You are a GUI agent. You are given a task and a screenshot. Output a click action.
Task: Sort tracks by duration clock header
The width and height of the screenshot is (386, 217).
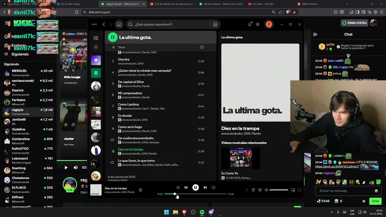point(202,47)
